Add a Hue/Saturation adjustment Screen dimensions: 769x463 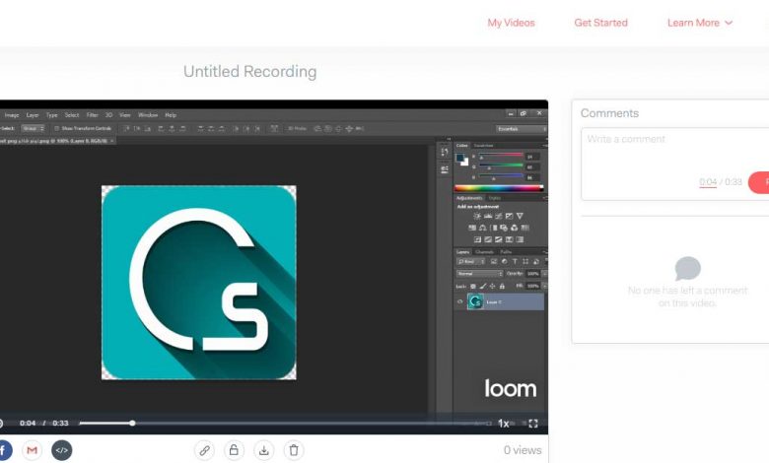pos(472,228)
